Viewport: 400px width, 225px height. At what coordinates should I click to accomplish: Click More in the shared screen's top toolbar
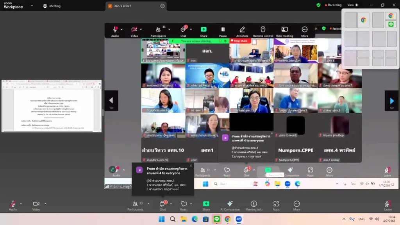point(305,32)
